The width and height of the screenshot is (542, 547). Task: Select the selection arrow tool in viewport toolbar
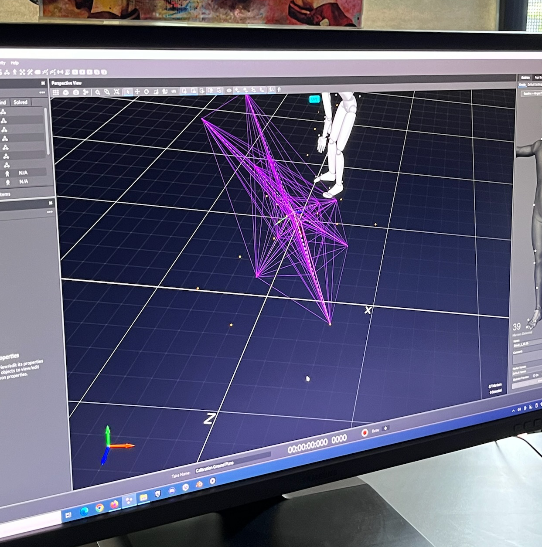pos(128,92)
